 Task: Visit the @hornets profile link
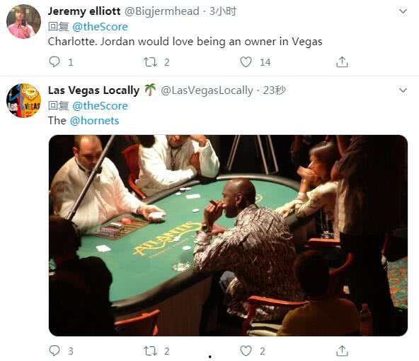tap(94, 121)
